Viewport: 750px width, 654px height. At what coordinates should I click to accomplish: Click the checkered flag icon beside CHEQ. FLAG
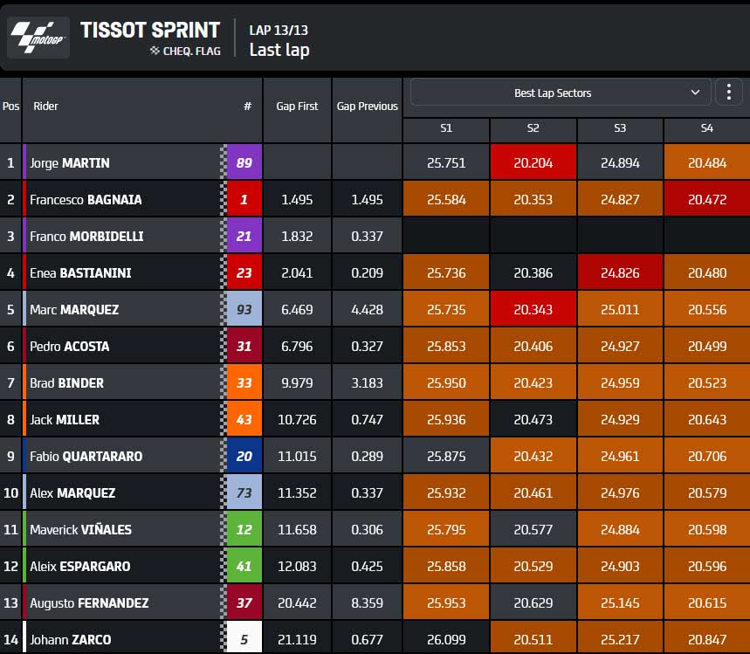pyautogui.click(x=155, y=51)
